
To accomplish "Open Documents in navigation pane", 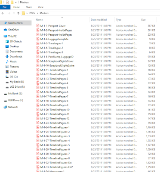I will click(16, 52).
